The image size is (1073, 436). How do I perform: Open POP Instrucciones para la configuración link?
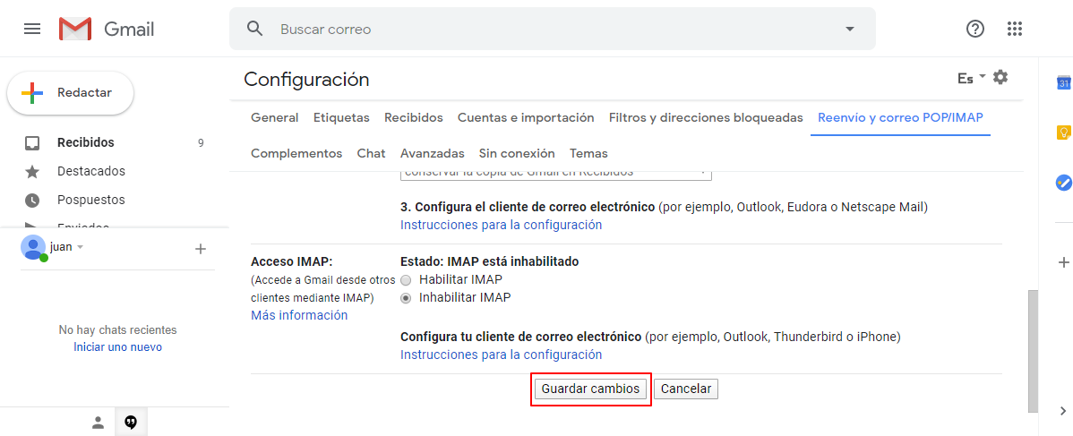(x=501, y=225)
